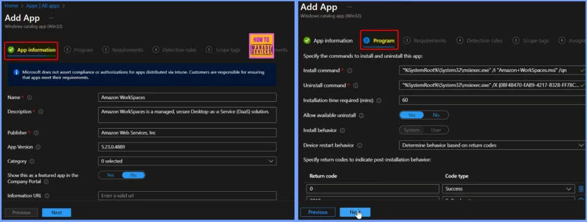Click info icon beside App Version label
This screenshot has width=587, height=222.
point(38,147)
